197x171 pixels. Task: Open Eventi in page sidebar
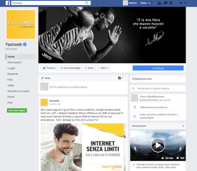(x=11, y=97)
